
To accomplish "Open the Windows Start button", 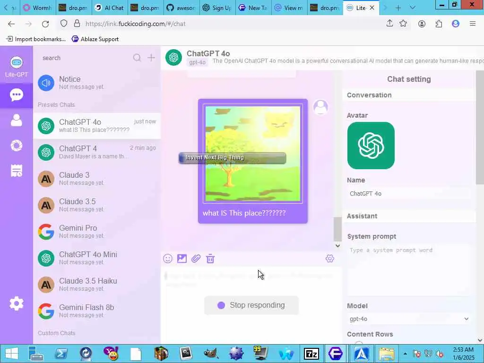I will [x=12, y=354].
